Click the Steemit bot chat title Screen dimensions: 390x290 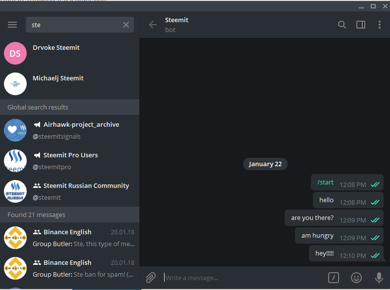[176, 20]
